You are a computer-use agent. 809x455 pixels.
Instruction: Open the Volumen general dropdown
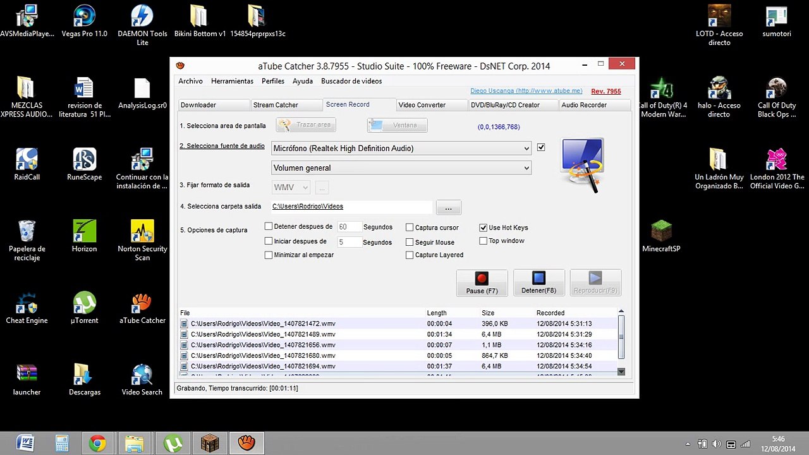(401, 168)
